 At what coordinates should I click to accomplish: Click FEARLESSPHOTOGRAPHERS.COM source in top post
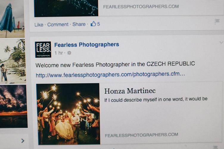coord(141,7)
